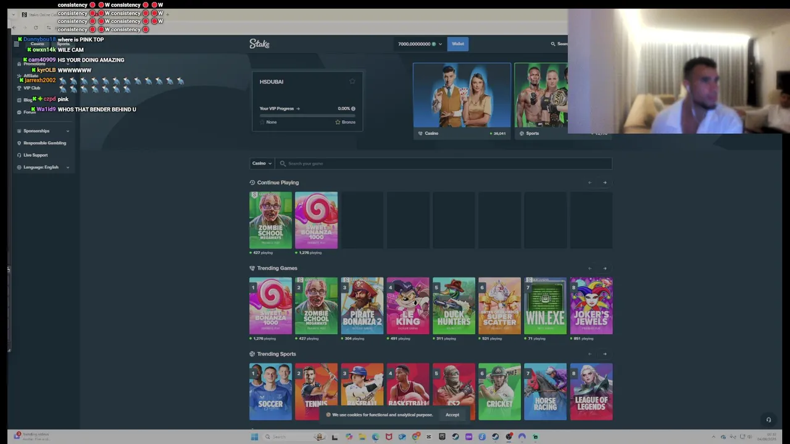The width and height of the screenshot is (790, 444).
Task: Open Forum in sidebar
Action: pos(30,112)
